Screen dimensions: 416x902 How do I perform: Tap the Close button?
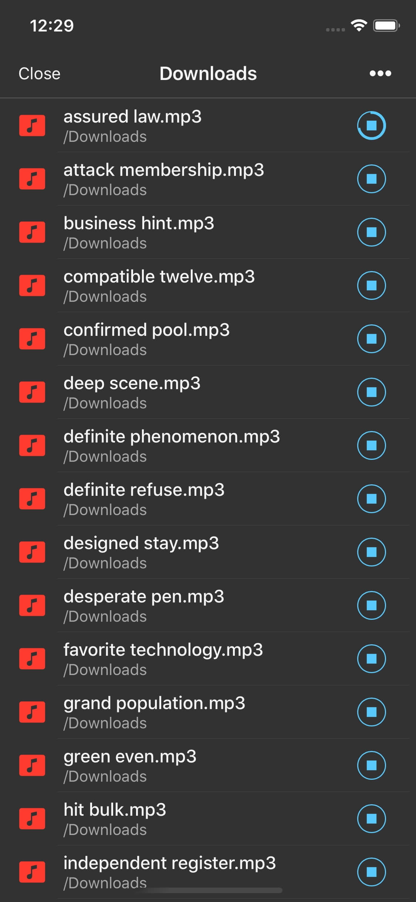pyautogui.click(x=39, y=73)
